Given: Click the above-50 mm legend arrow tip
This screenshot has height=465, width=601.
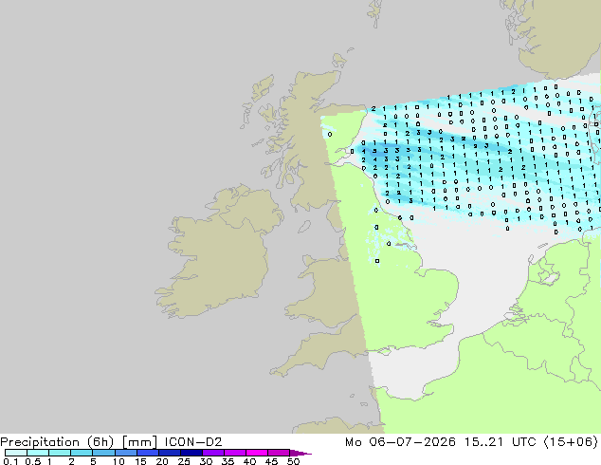Looking at the screenshot, I should point(300,453).
